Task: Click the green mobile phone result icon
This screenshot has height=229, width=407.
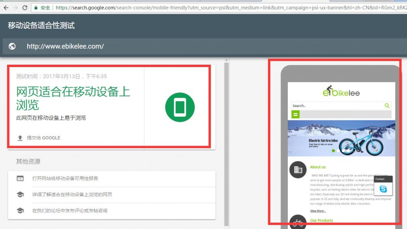Action: [x=180, y=107]
